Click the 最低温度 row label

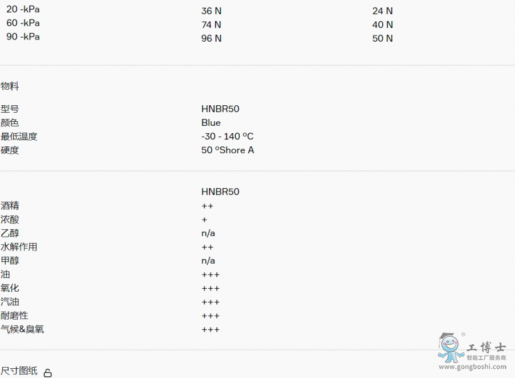coord(19,136)
